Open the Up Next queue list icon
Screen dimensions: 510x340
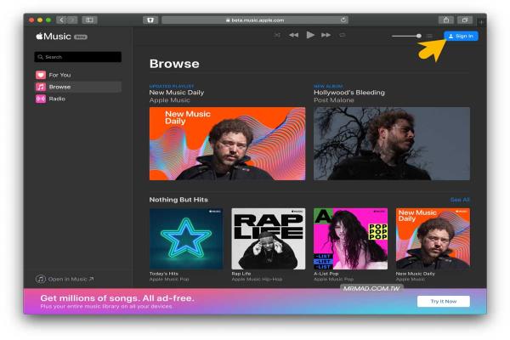pyautogui.click(x=429, y=36)
